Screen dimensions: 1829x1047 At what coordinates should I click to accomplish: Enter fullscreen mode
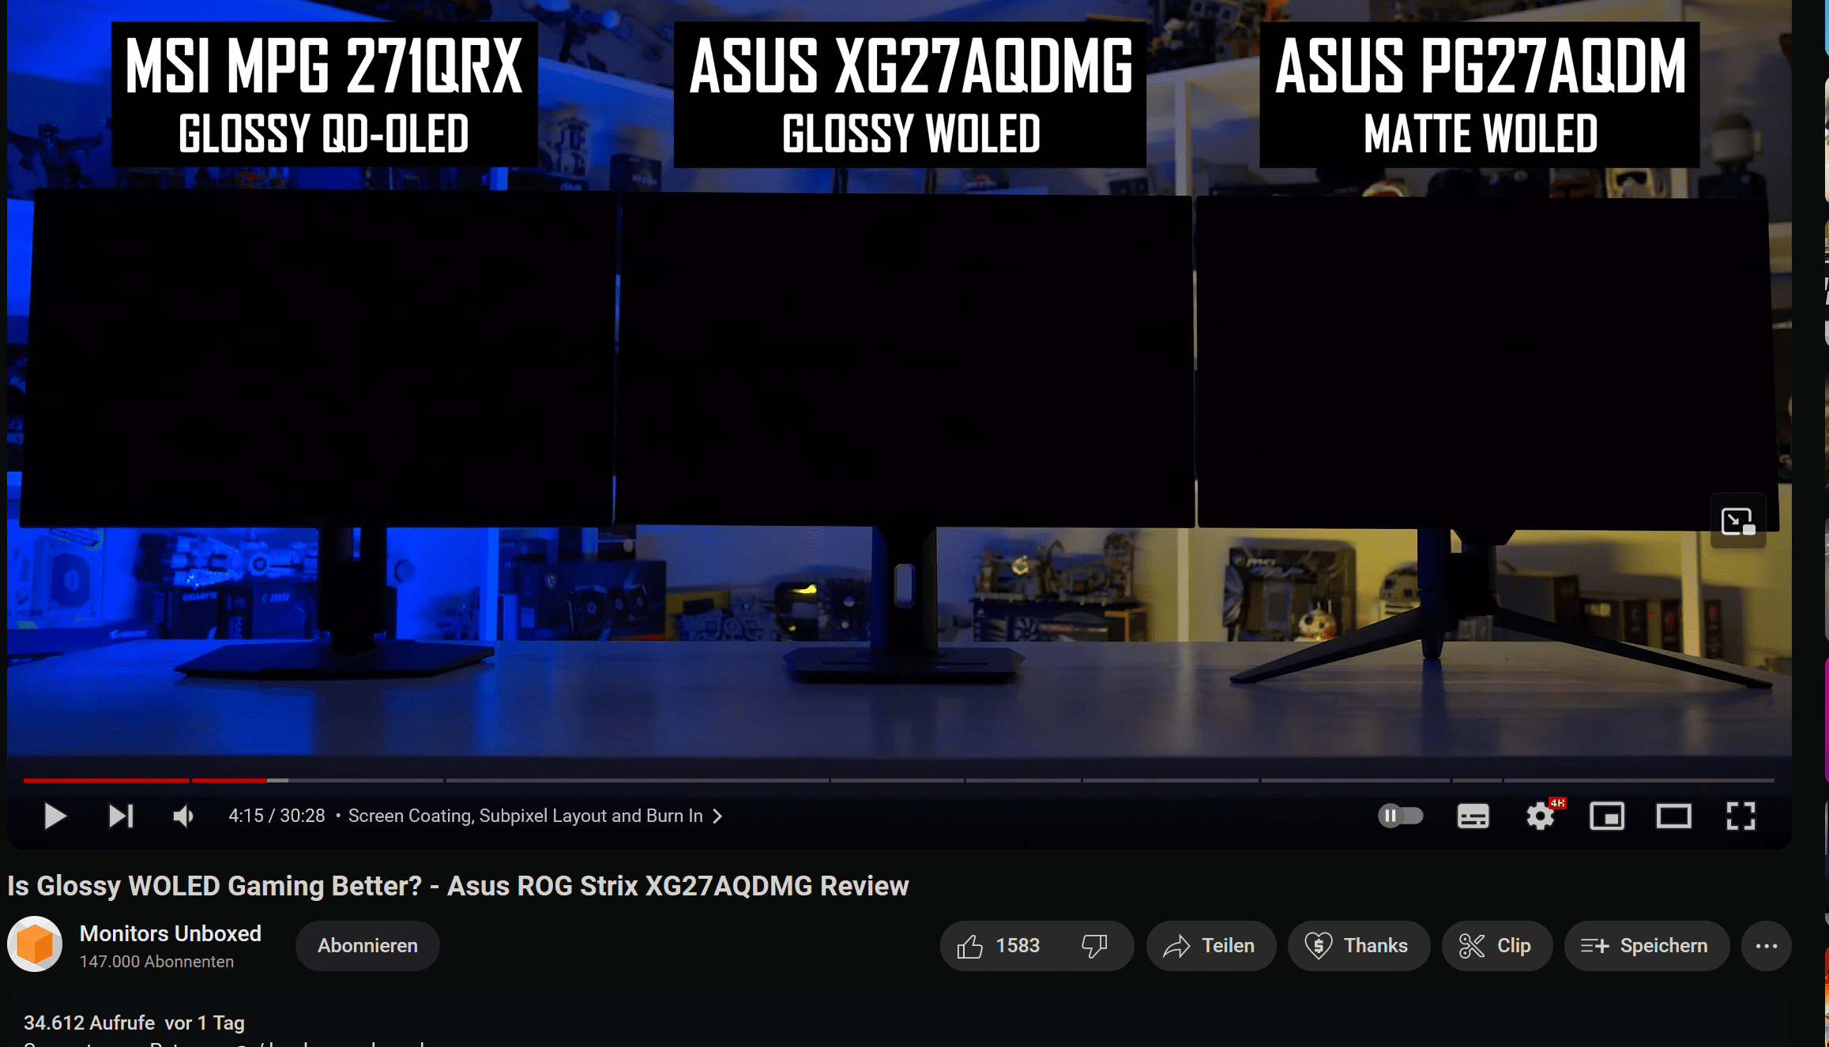(x=1741, y=816)
